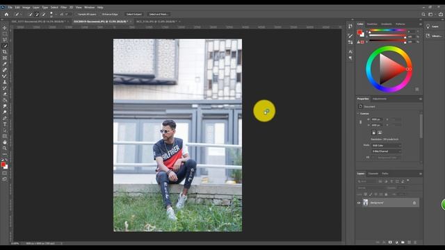Open the Filter menu
Viewport: 445px width, 250px height.
63,8
